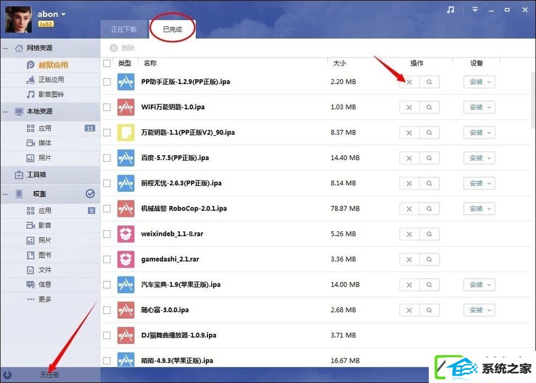Check the select-all checkbox in header

(x=107, y=63)
